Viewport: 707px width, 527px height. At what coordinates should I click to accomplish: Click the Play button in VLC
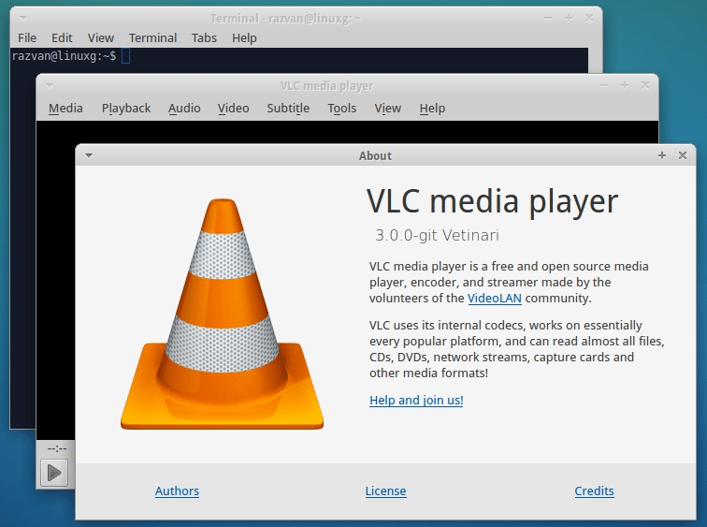(54, 473)
